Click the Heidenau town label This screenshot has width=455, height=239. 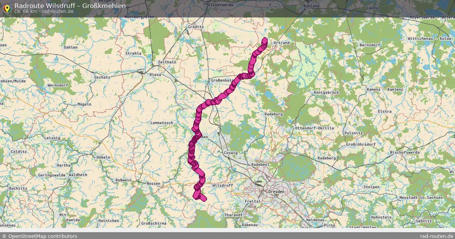click(316, 220)
